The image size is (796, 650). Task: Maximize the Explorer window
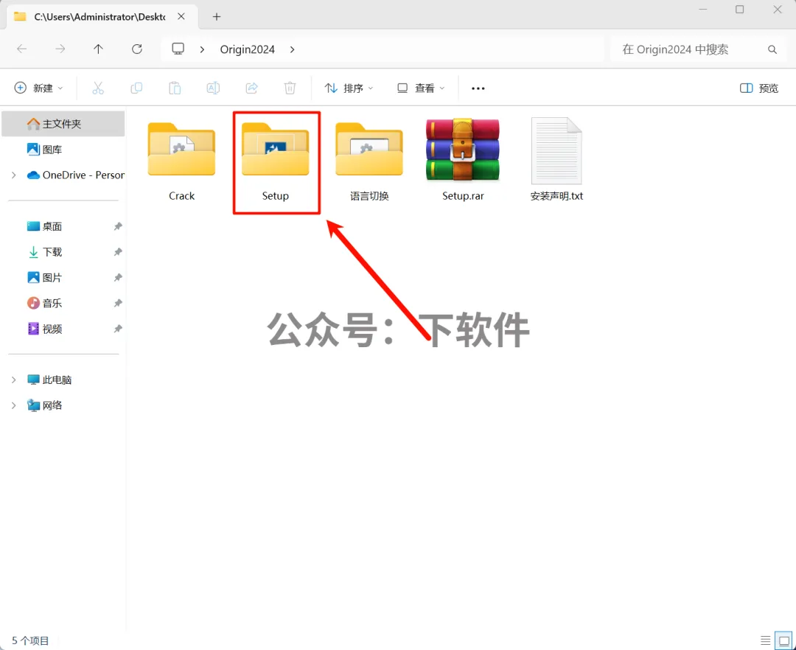tap(740, 10)
